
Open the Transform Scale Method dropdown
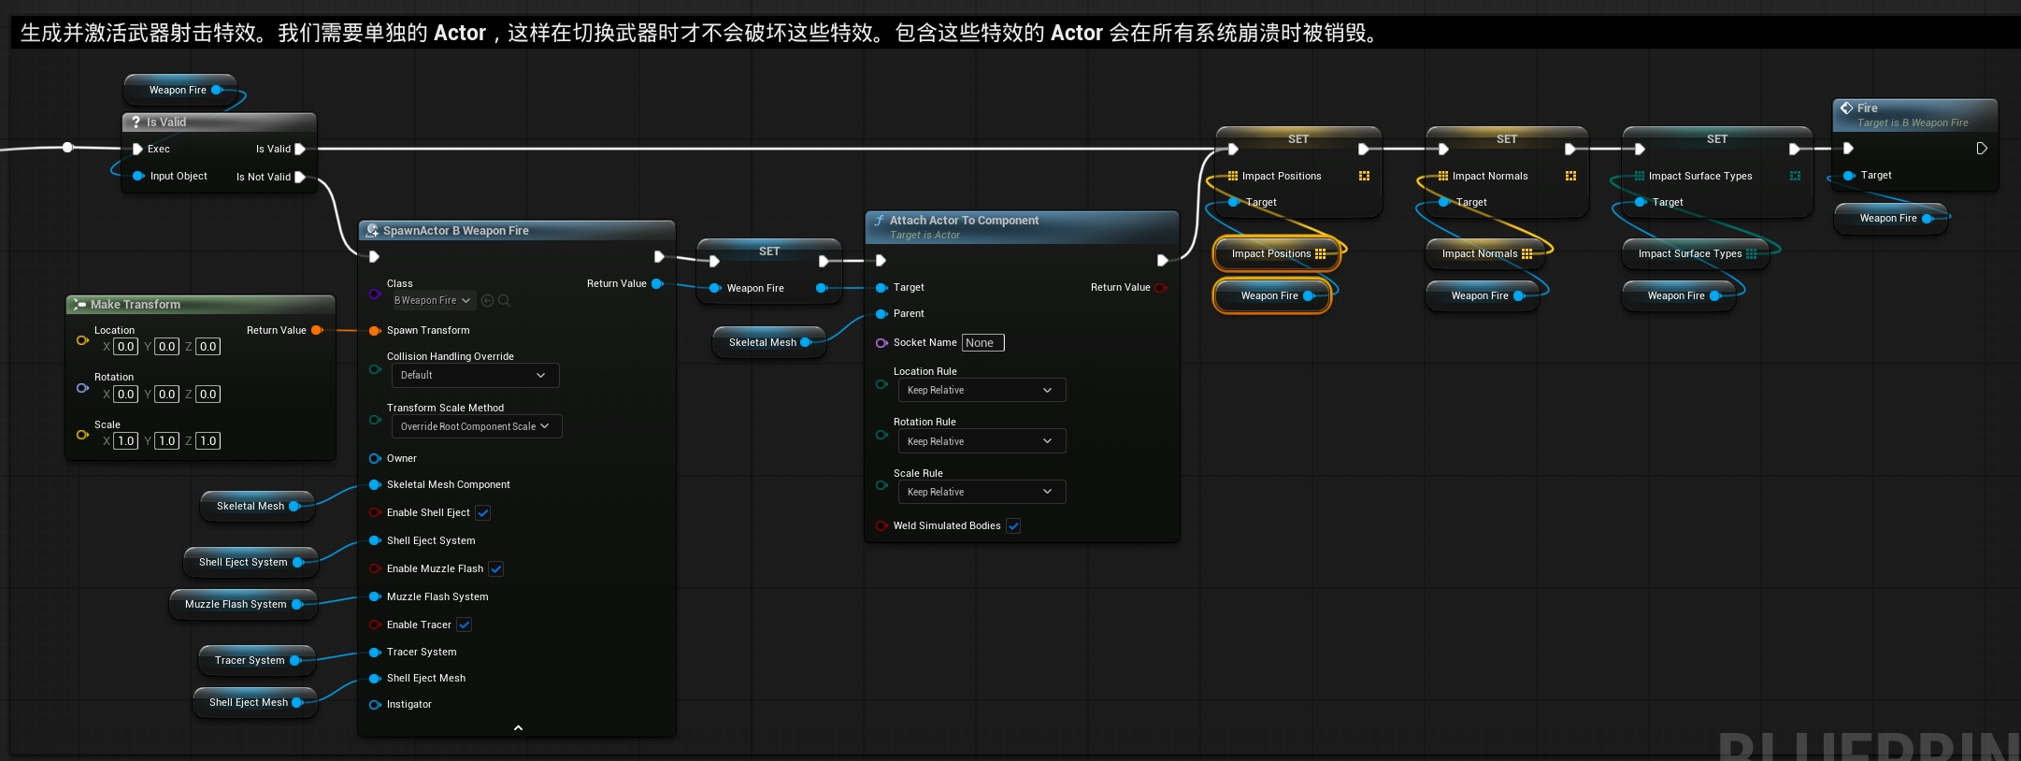(475, 426)
